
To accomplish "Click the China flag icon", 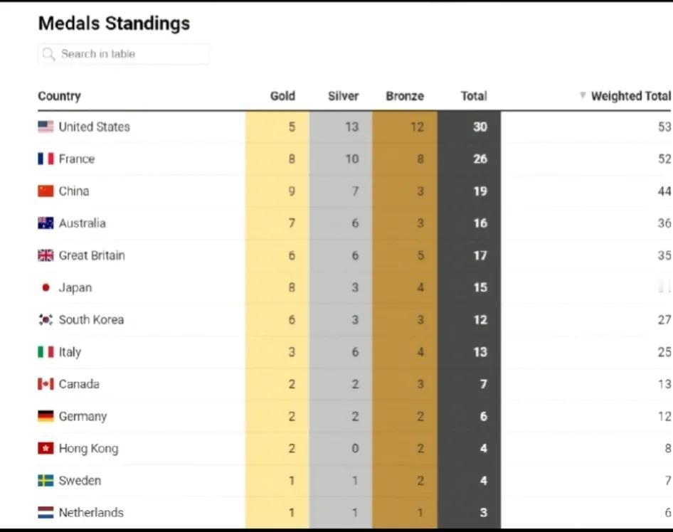I will (x=46, y=191).
